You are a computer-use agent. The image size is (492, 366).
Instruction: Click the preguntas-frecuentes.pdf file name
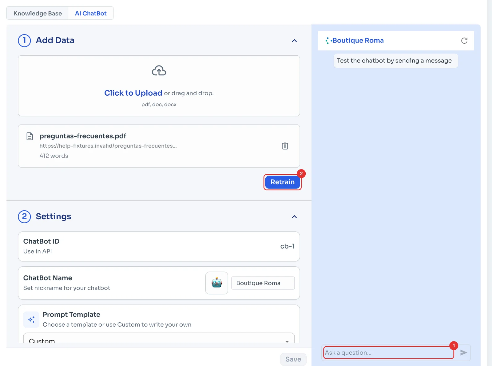coord(83,136)
